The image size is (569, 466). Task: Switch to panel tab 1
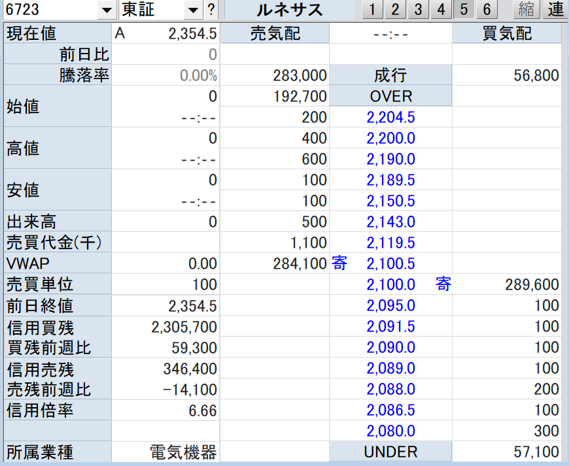(x=372, y=10)
